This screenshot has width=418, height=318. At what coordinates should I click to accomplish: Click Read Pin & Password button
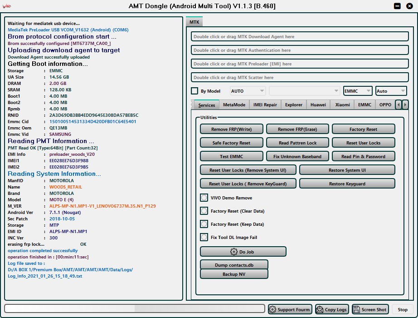tap(363, 156)
